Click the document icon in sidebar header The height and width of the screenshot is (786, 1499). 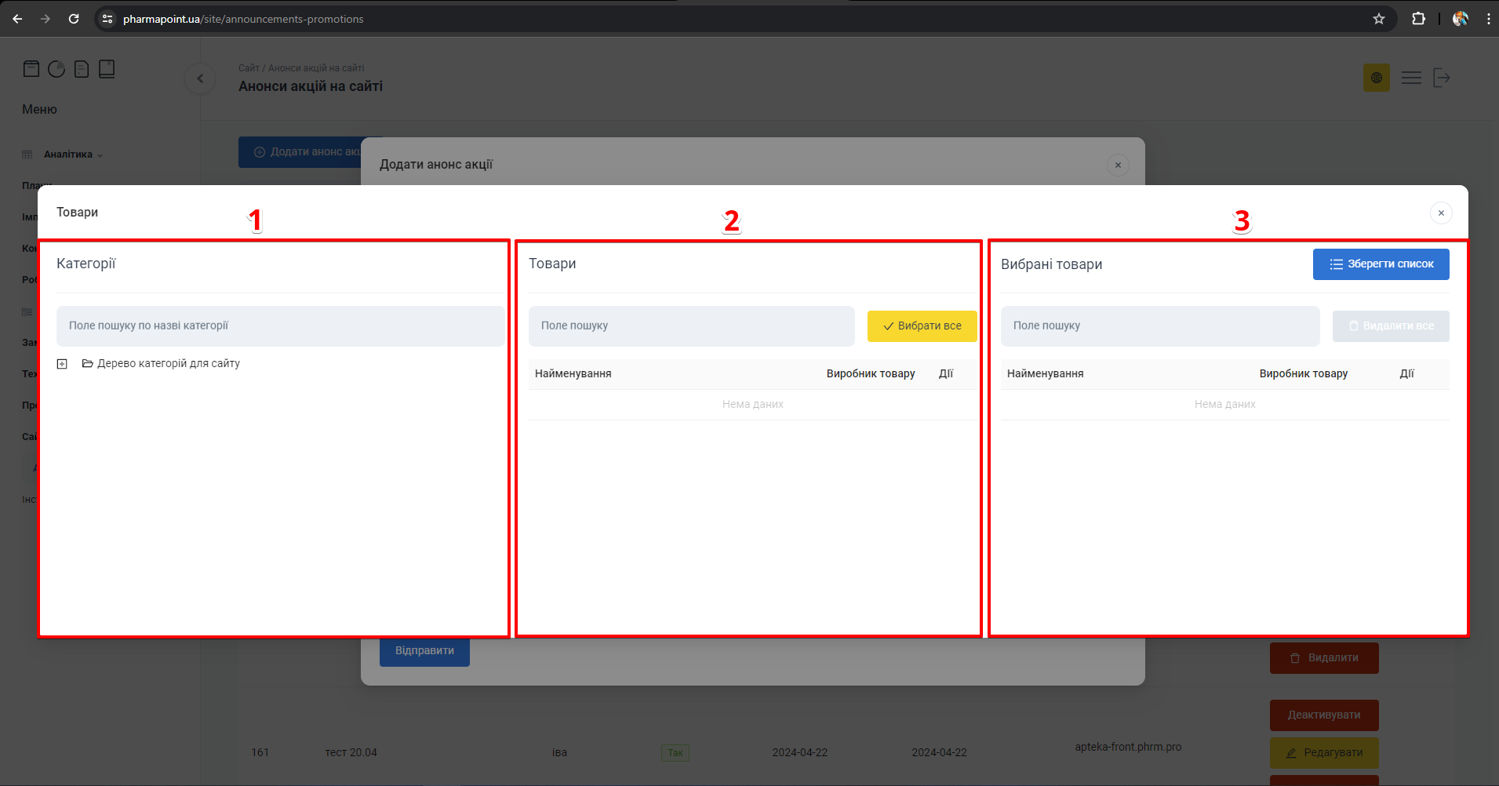tap(82, 69)
